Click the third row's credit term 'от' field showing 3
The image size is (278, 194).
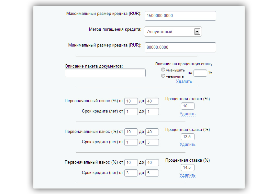coord(131,173)
